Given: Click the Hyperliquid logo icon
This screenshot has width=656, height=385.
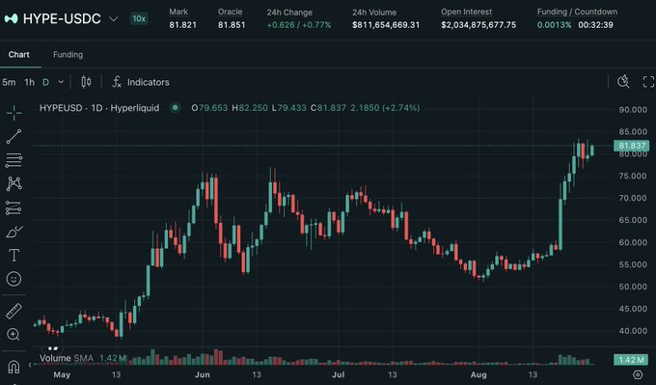Looking at the screenshot, I should pos(11,18).
